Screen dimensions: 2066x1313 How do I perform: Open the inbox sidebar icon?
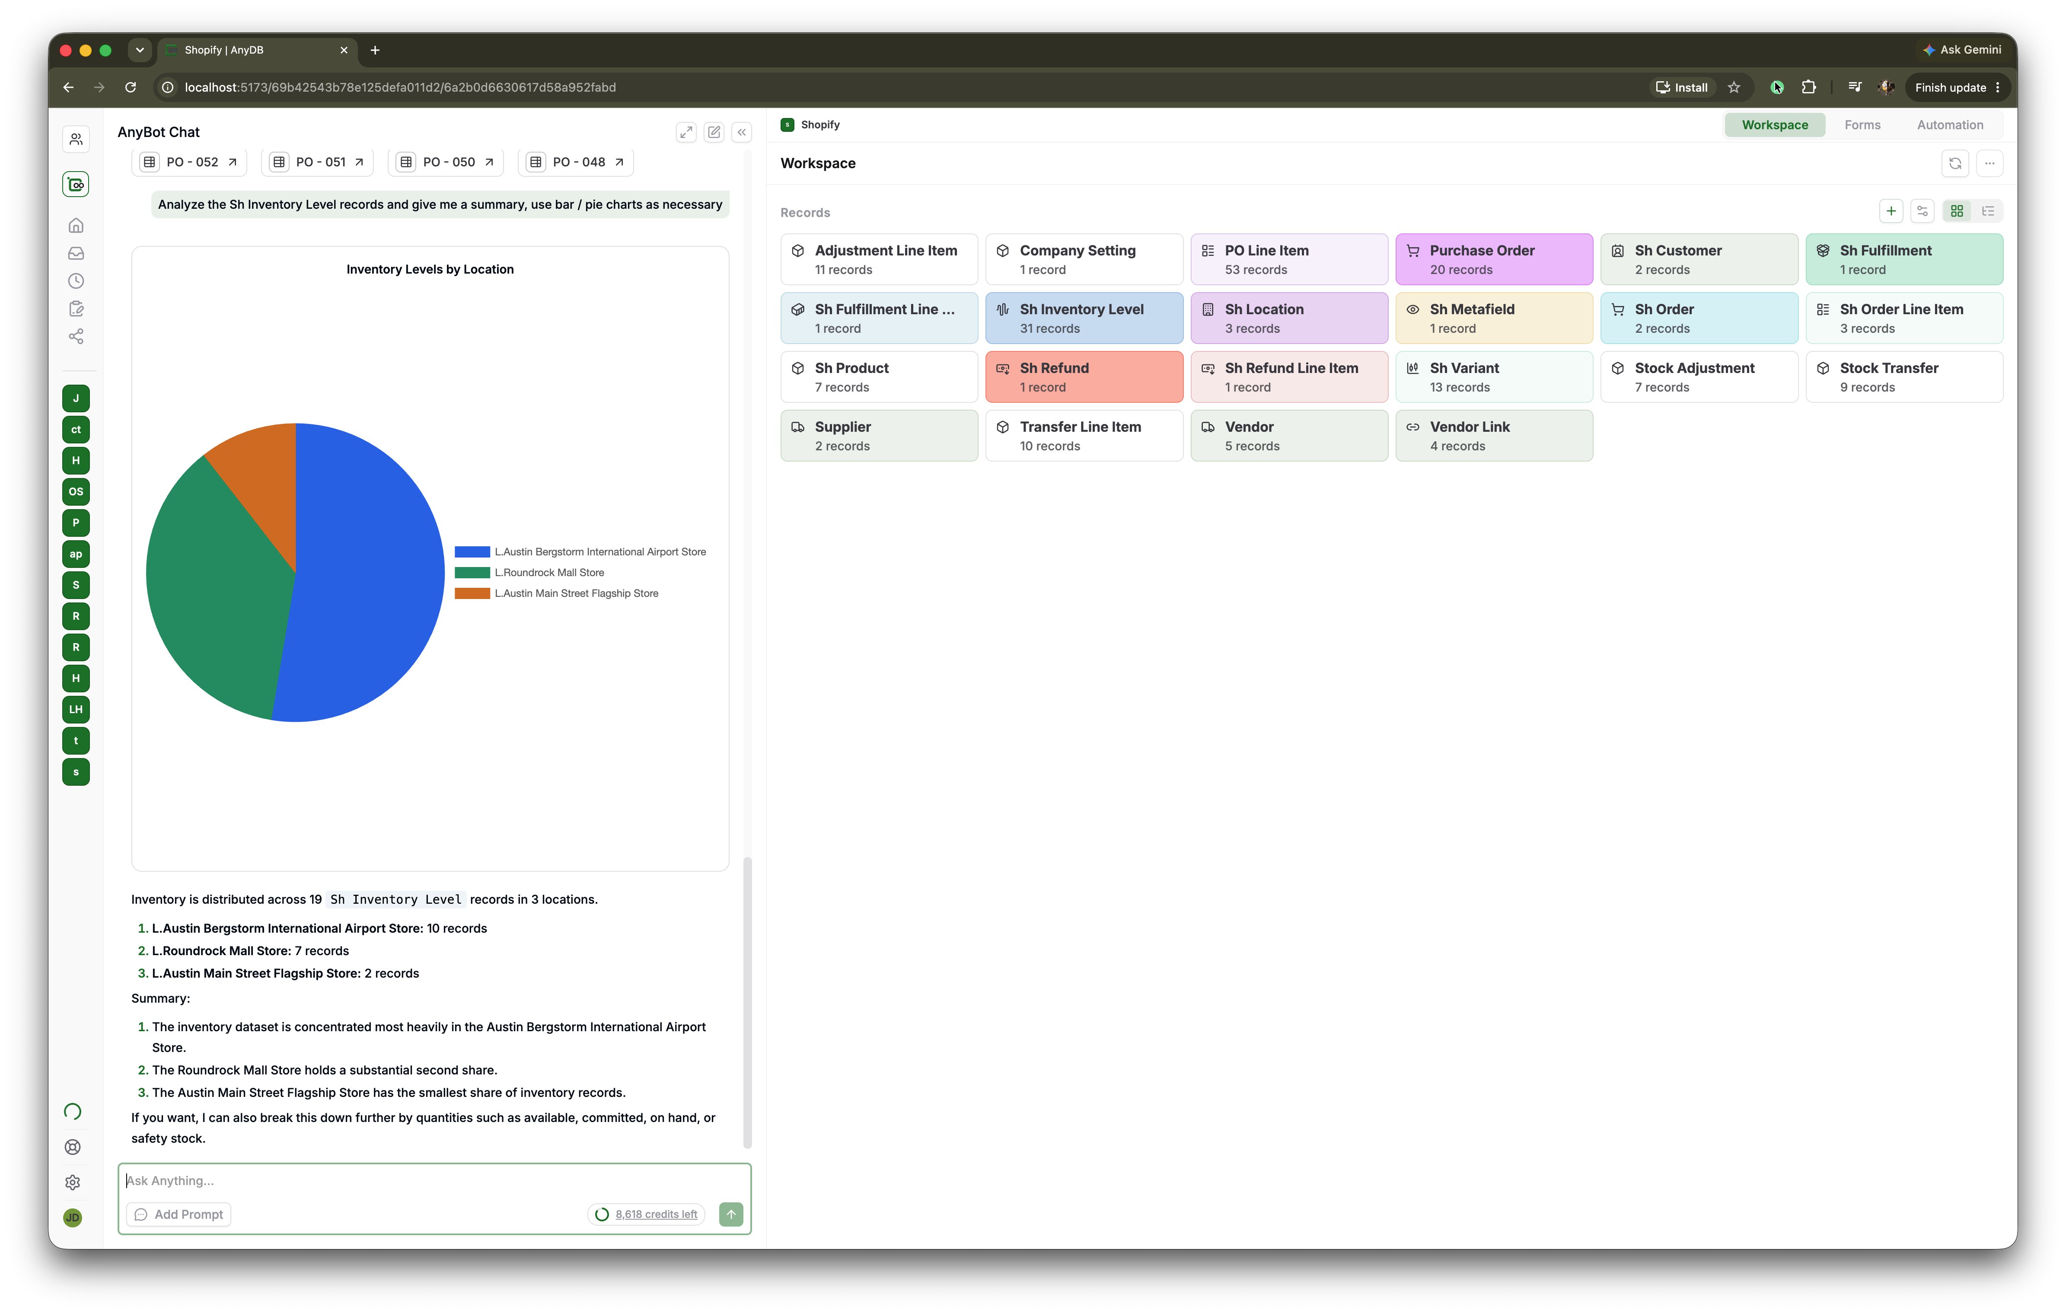click(x=76, y=253)
